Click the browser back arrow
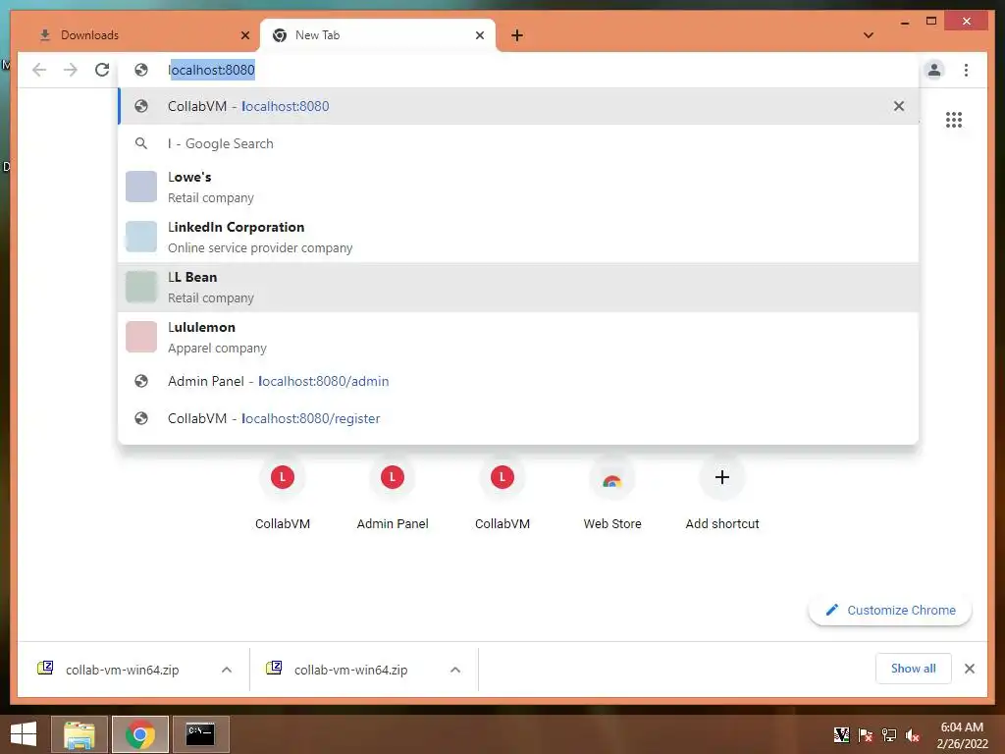This screenshot has height=754, width=1005. click(39, 70)
